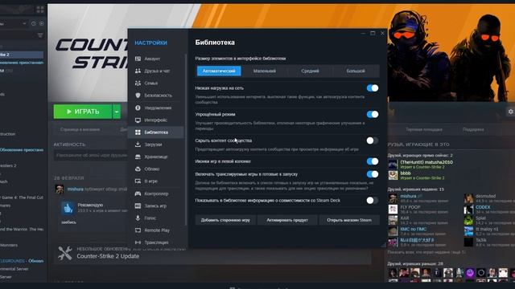Image resolution: width=515 pixels, height=289 pixels.
Task: Enable Скрыть контент сообщества switch
Action: (x=372, y=140)
